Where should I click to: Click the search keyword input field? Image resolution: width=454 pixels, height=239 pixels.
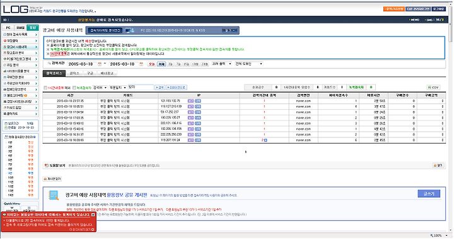(x=141, y=87)
